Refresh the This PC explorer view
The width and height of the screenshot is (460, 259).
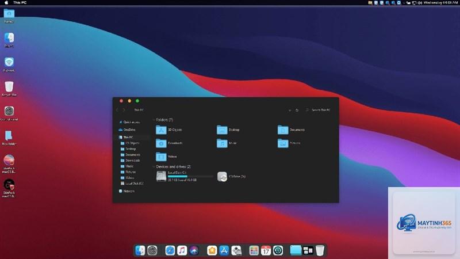(297, 110)
